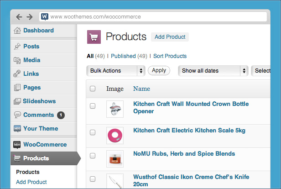This screenshot has width=281, height=189.
Task: Click the NoMU spice jar thumbnail
Action: click(x=115, y=159)
